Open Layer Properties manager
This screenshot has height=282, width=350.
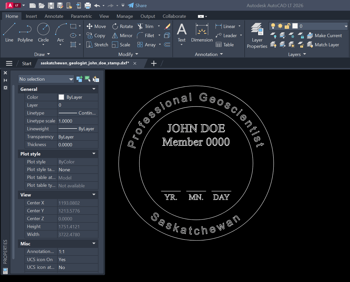coord(257,36)
